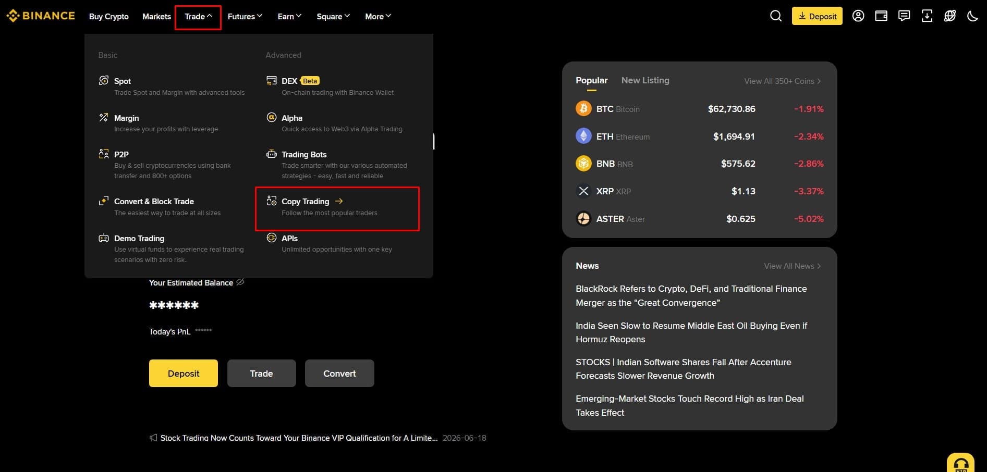Click the DEX icon
This screenshot has width=987, height=472.
272,80
